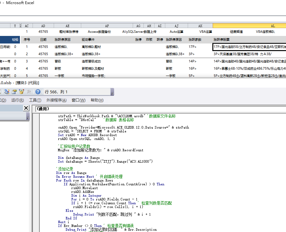Click code line Set rsADO = New ADODB.Recordset

click(x=87, y=135)
